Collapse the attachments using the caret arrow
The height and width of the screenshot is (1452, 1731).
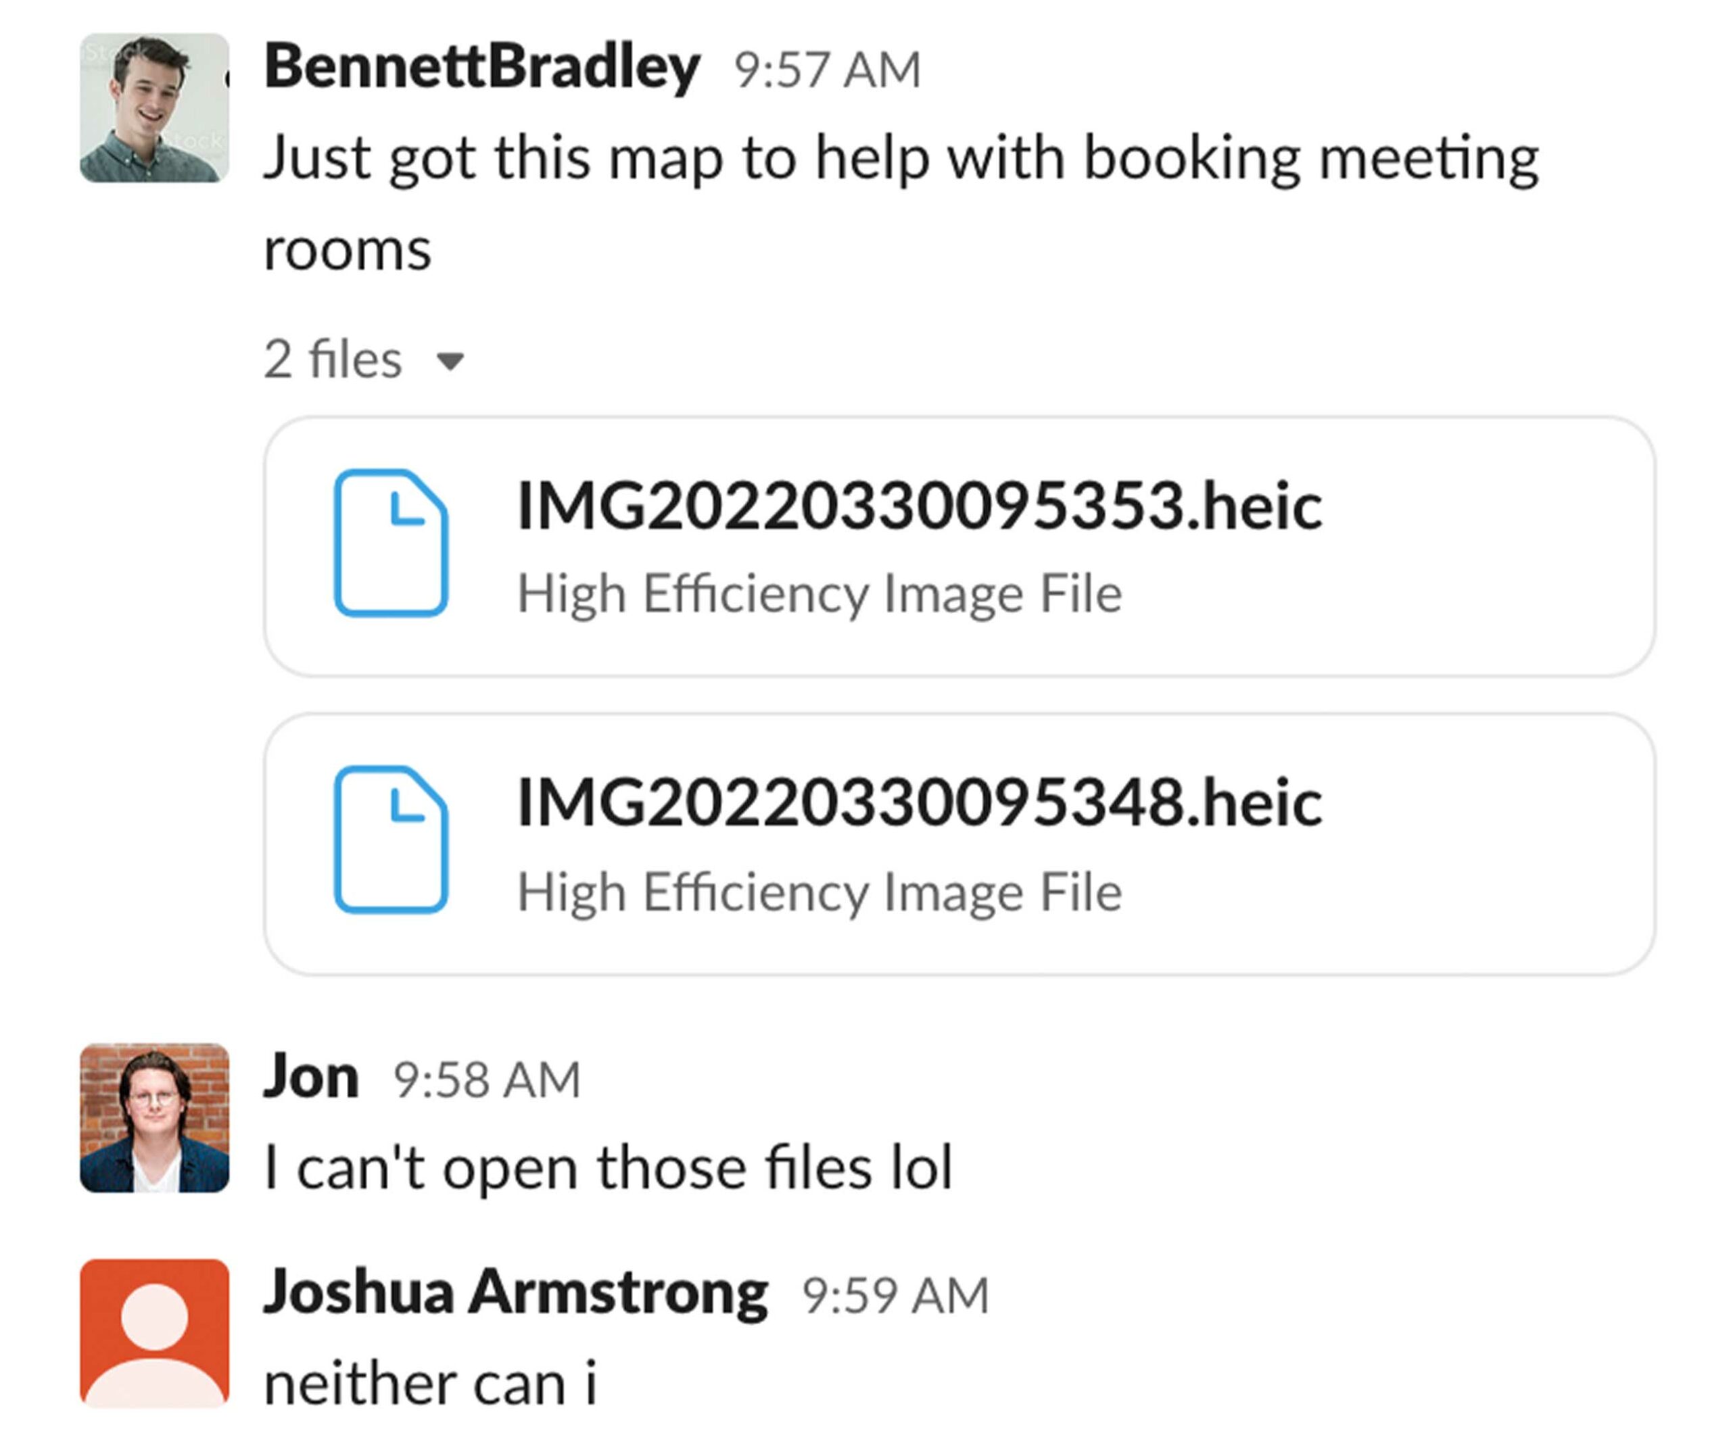tap(450, 361)
